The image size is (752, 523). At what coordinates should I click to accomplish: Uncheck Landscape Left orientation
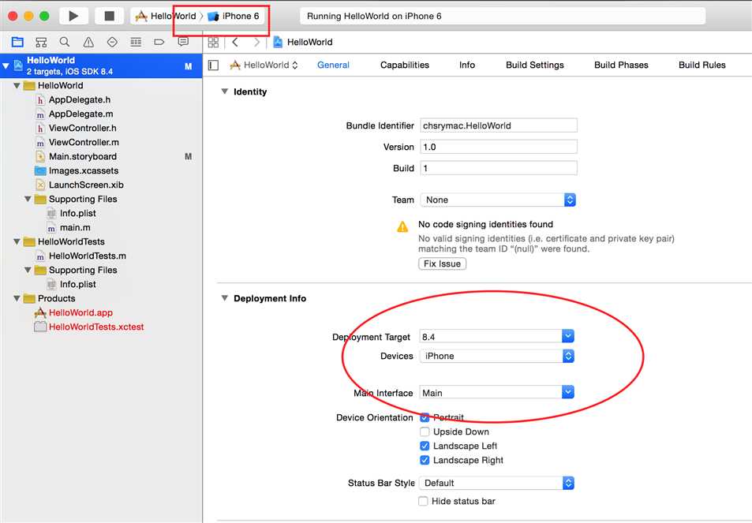[x=425, y=446]
